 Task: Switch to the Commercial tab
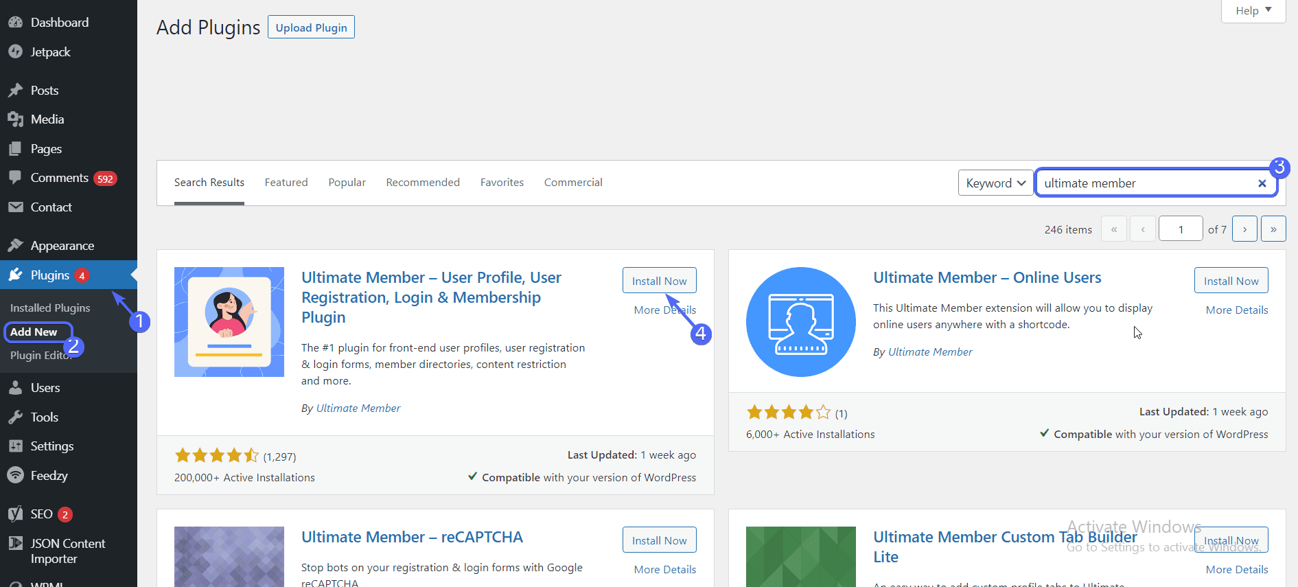tap(573, 183)
